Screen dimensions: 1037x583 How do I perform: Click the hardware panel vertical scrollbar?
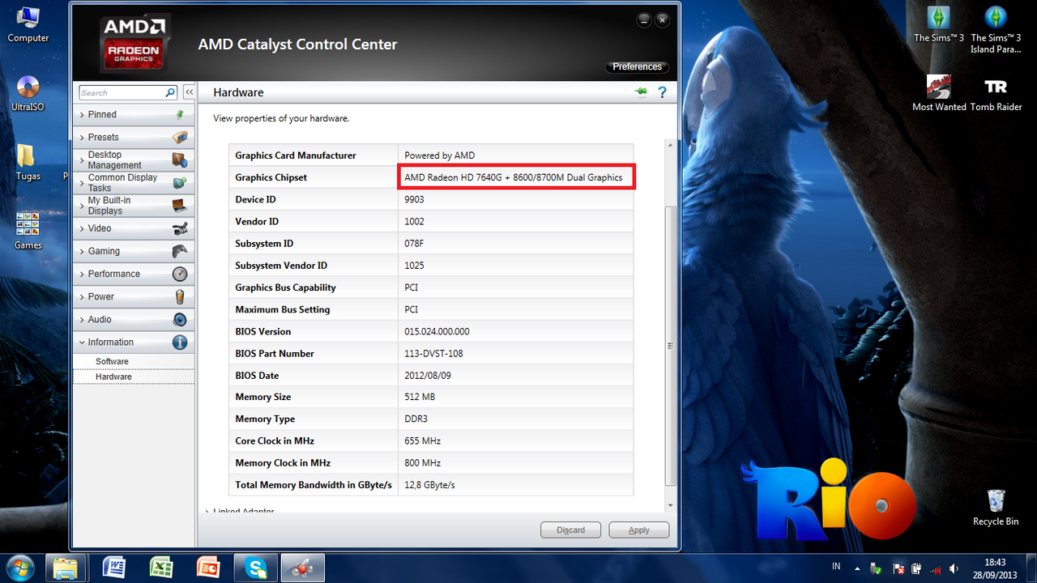pos(670,345)
